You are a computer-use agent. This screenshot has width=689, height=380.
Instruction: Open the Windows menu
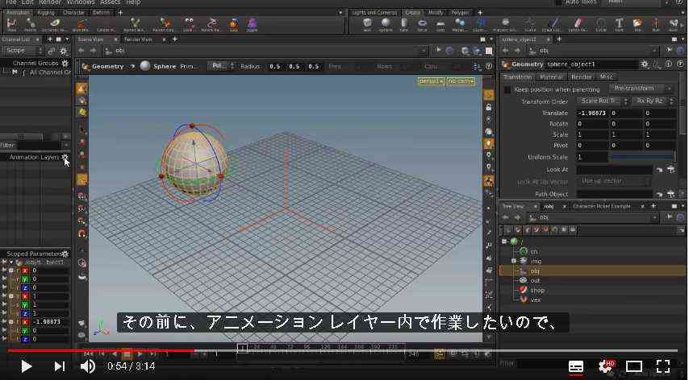pyautogui.click(x=81, y=2)
